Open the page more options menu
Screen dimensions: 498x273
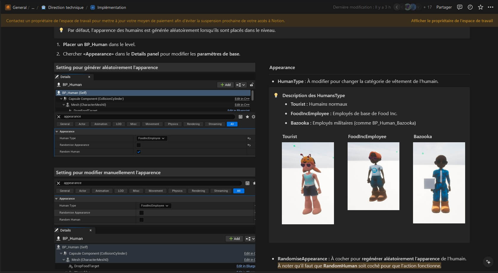click(x=491, y=7)
